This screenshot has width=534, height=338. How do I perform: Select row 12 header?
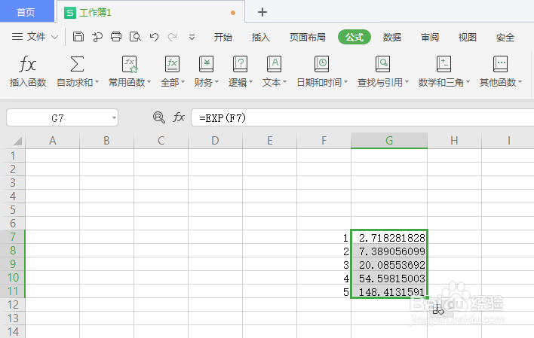point(13,305)
